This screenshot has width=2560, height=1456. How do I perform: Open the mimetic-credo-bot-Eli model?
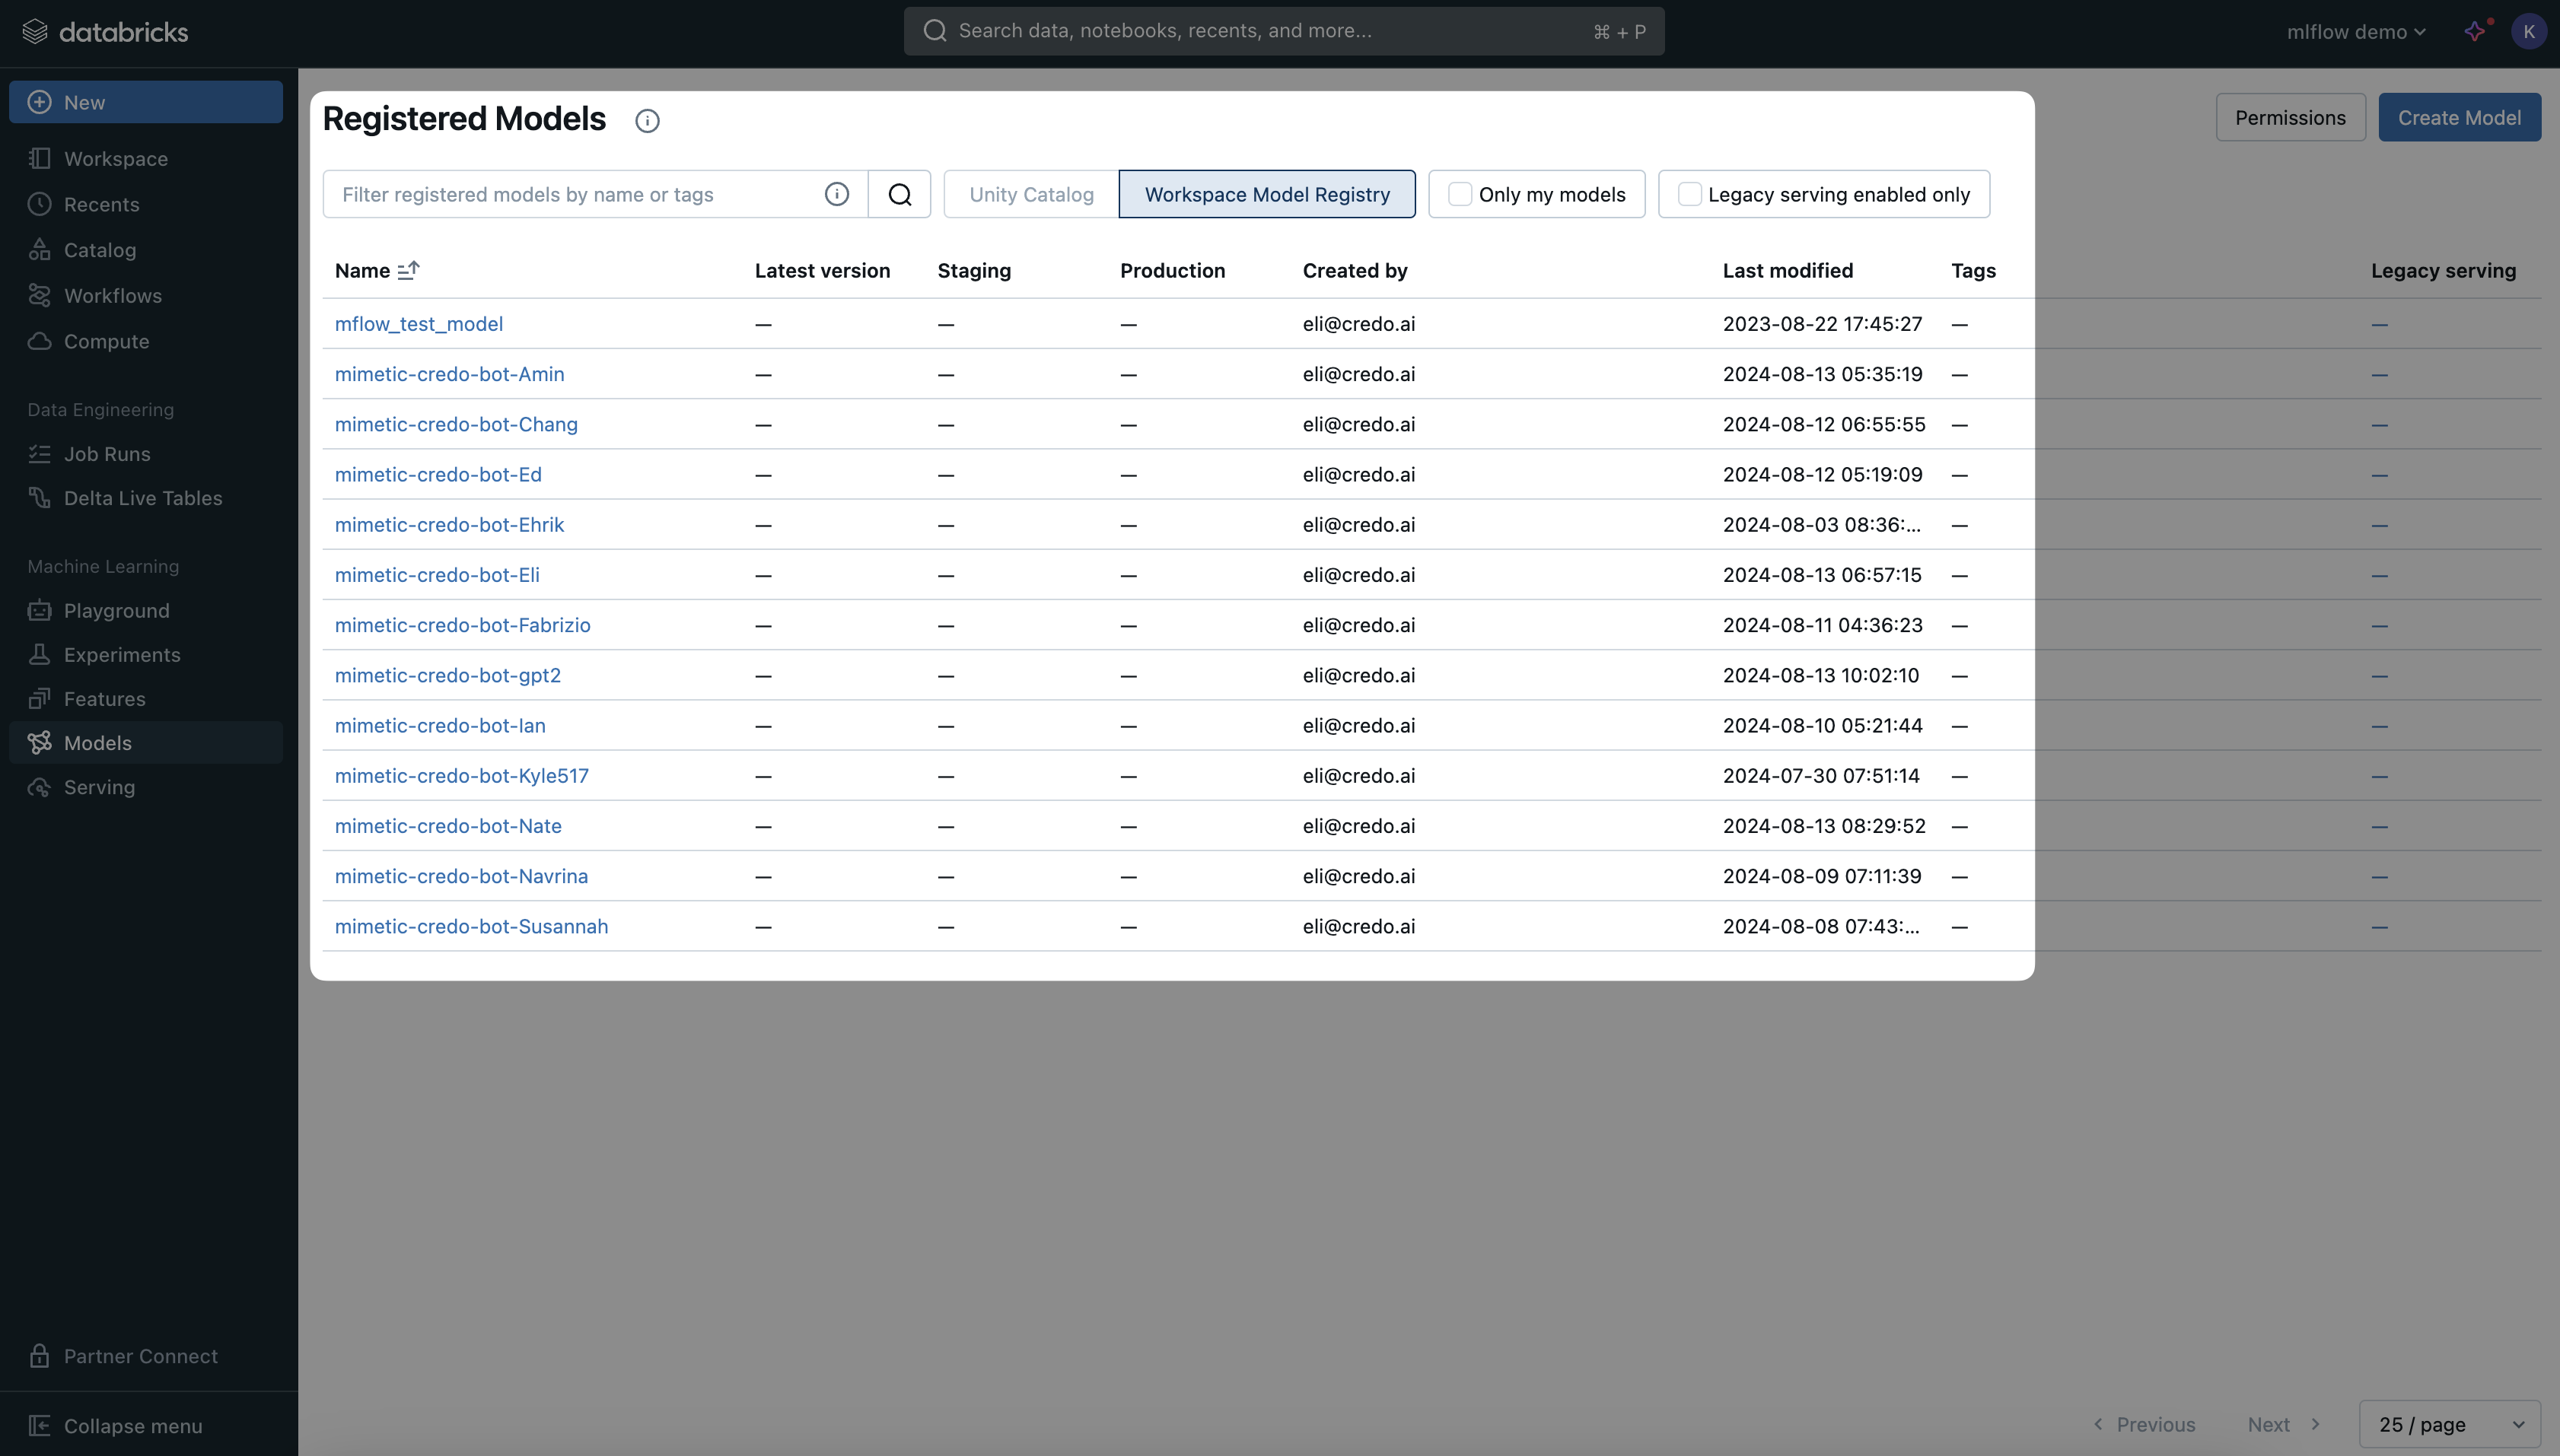437,575
